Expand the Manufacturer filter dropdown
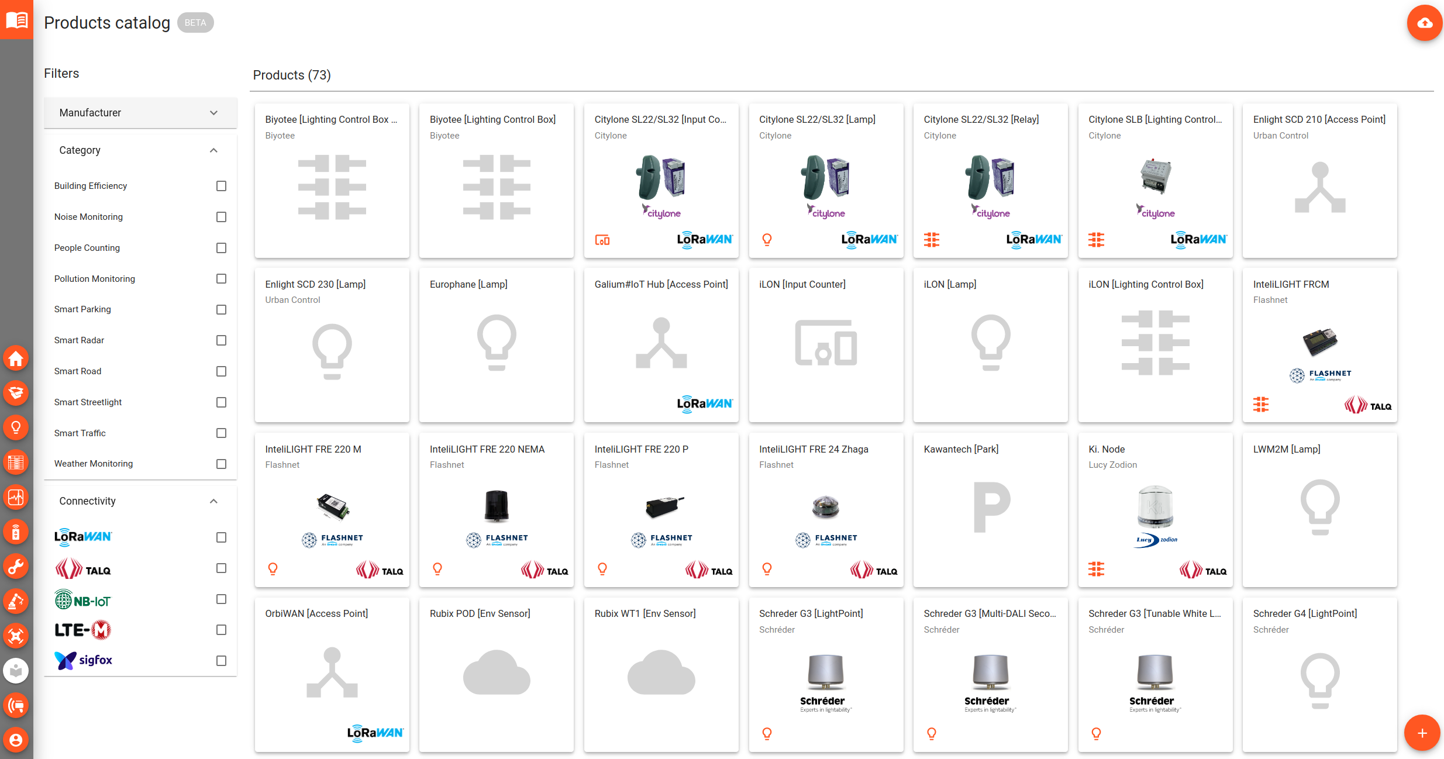Image resolution: width=1444 pixels, height=759 pixels. tap(140, 113)
